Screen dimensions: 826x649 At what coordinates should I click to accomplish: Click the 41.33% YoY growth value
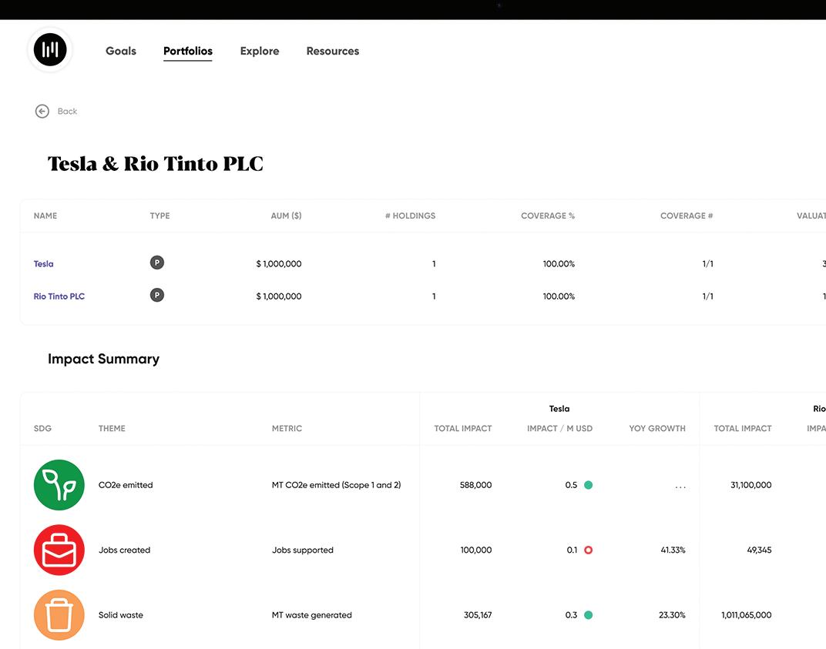(673, 550)
